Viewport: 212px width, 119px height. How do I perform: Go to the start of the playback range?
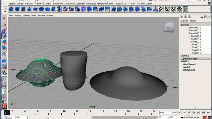(x=174, y=112)
